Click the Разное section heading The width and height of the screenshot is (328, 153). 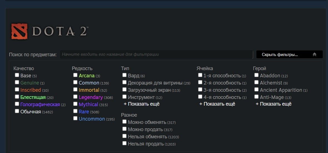[129, 115]
